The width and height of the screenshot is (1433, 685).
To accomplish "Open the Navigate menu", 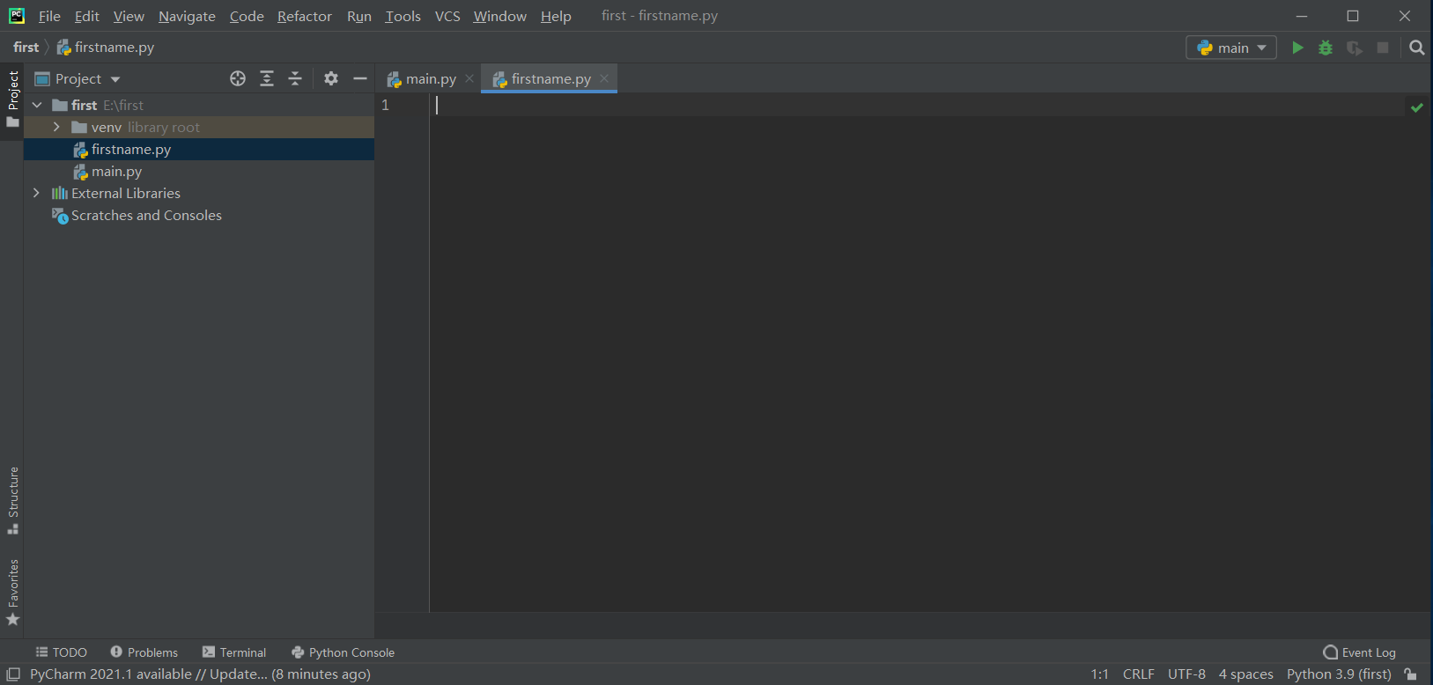I will [187, 16].
